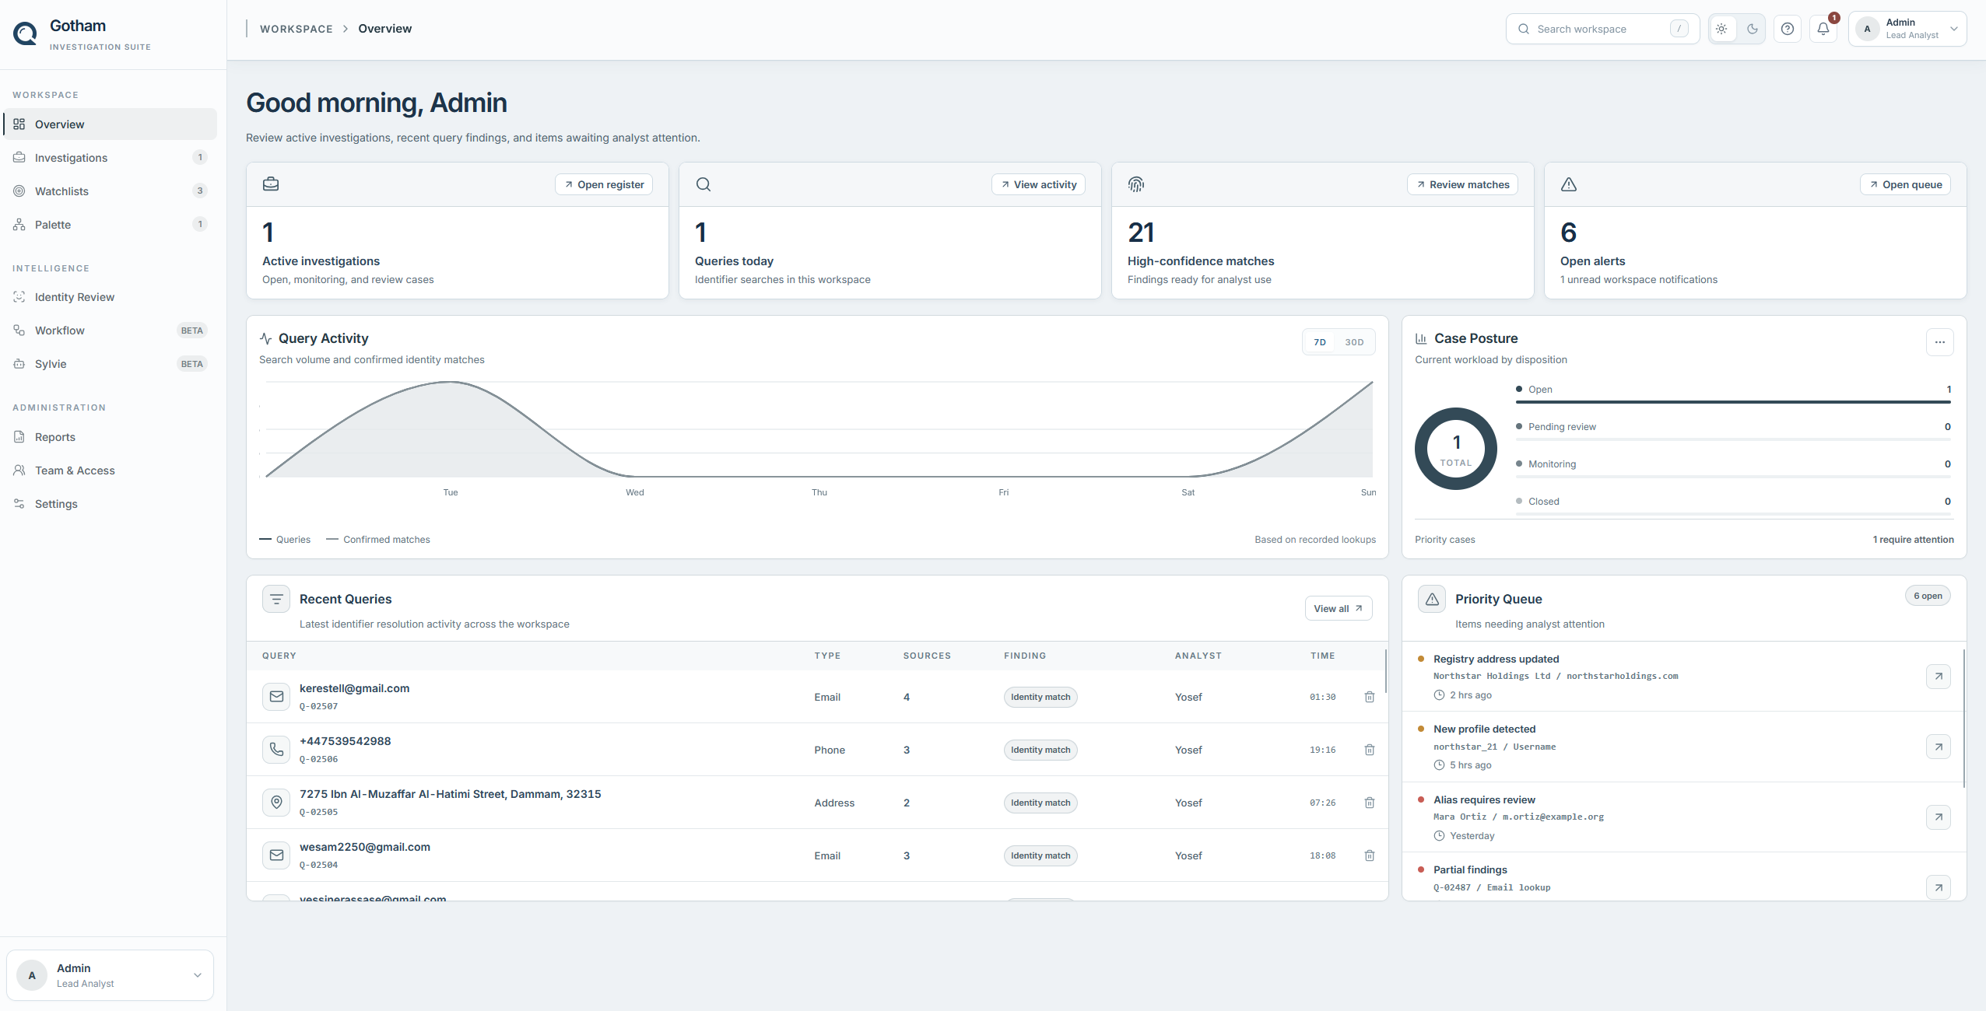1986x1011 pixels.
Task: Open Identity Review page
Action: 110,297
